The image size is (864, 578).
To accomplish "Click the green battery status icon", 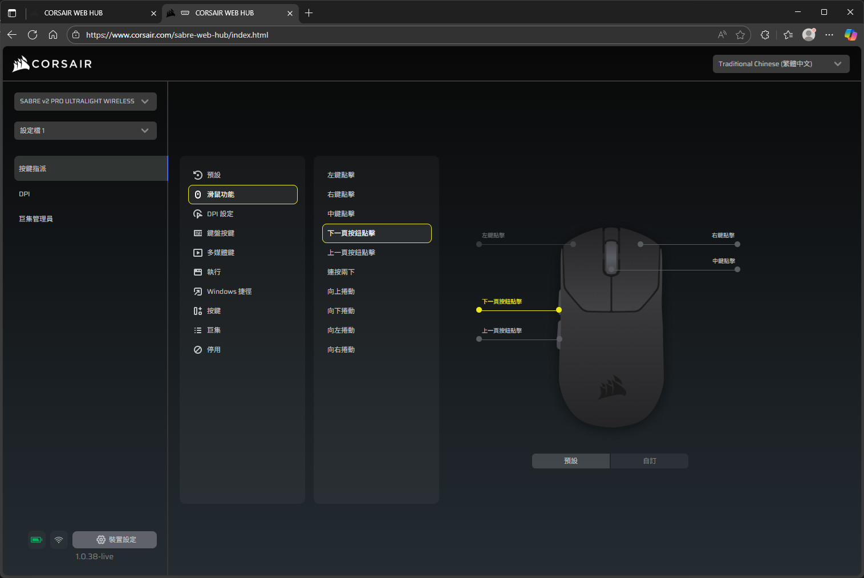I will (x=36, y=540).
